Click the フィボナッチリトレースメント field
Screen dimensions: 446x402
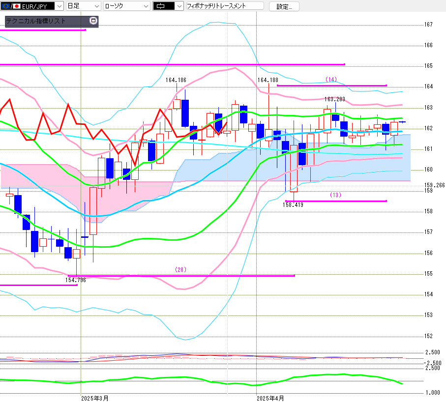(225, 6)
